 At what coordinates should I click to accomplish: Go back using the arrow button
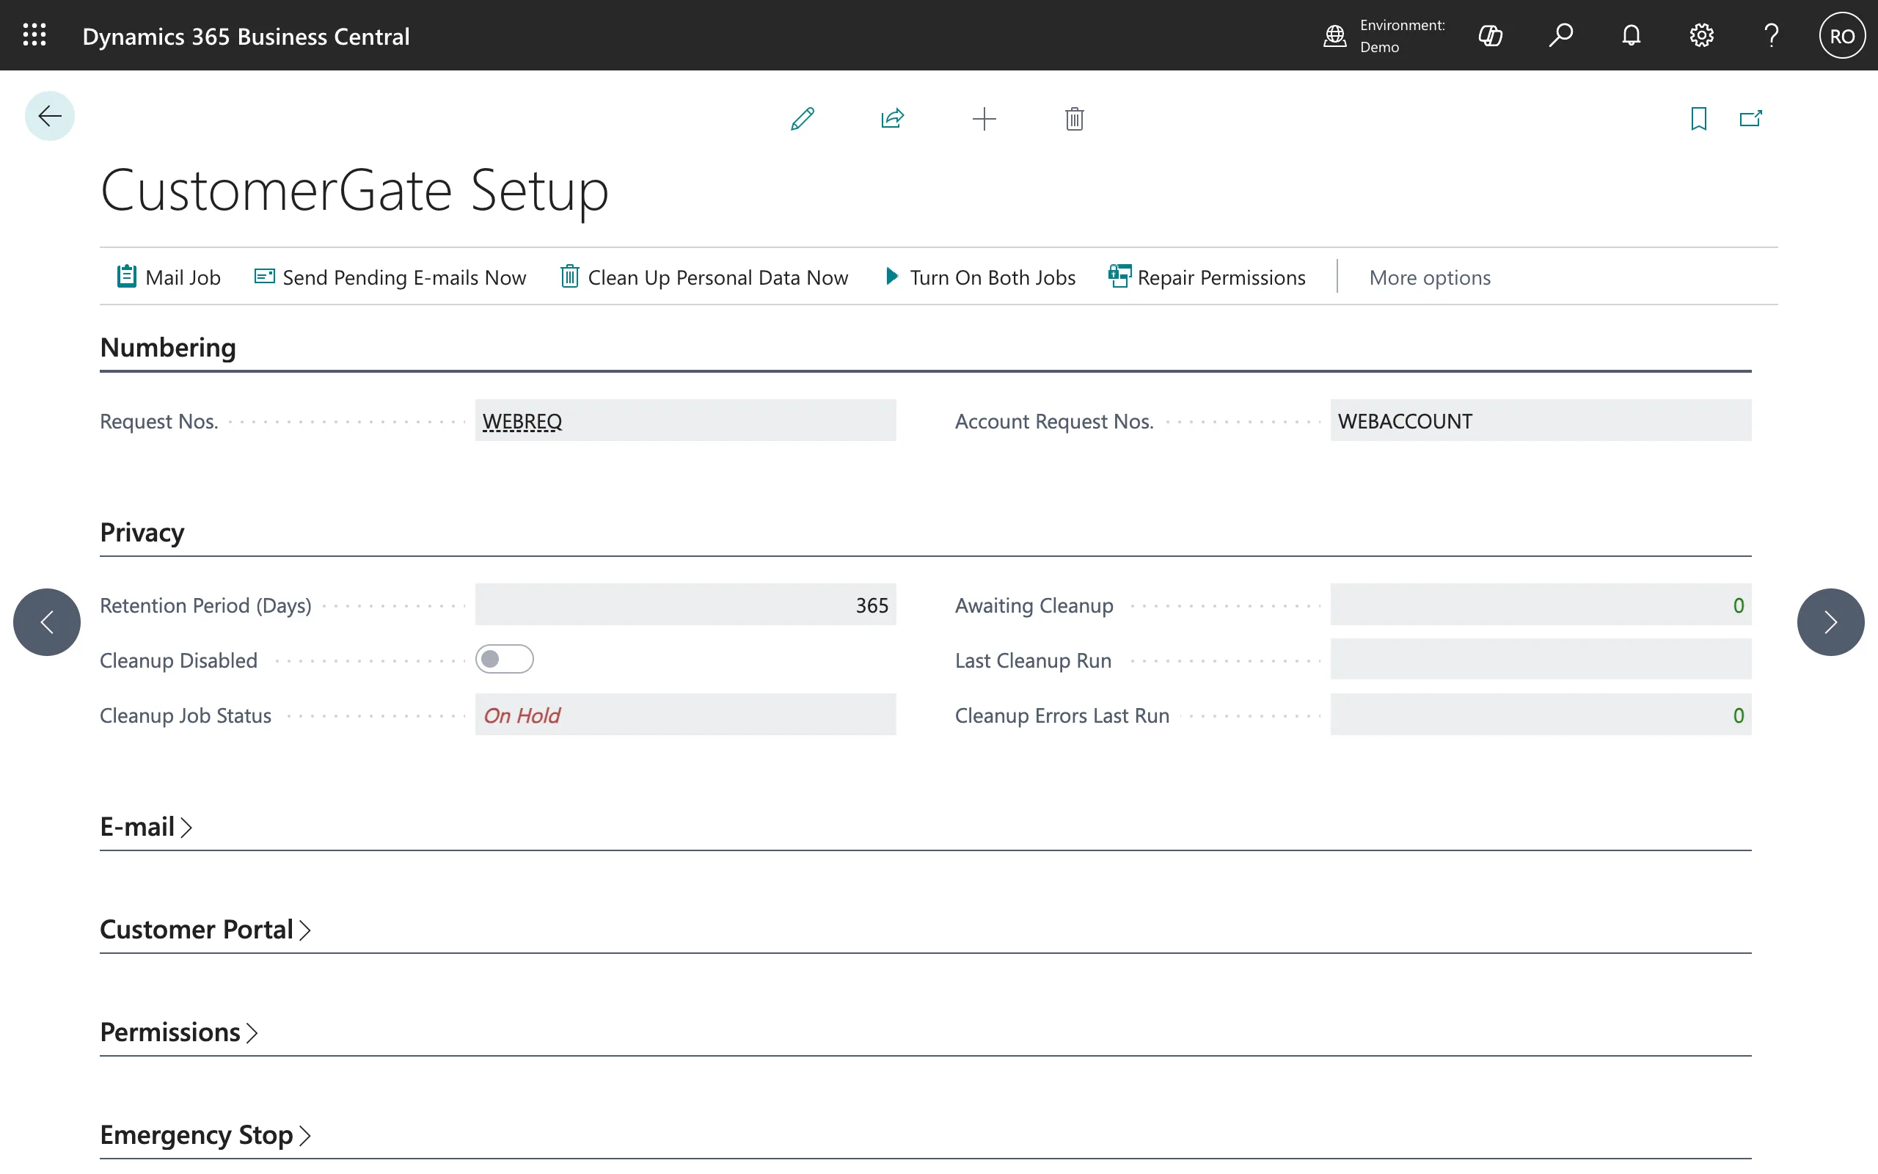50,117
